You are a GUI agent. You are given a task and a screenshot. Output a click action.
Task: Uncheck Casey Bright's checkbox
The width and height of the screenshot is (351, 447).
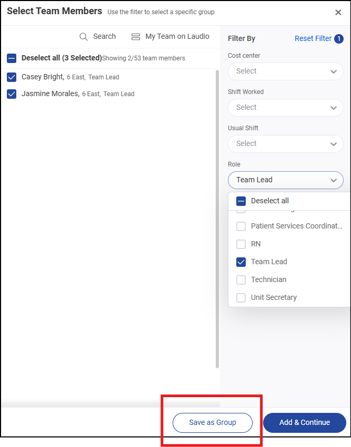(12, 77)
